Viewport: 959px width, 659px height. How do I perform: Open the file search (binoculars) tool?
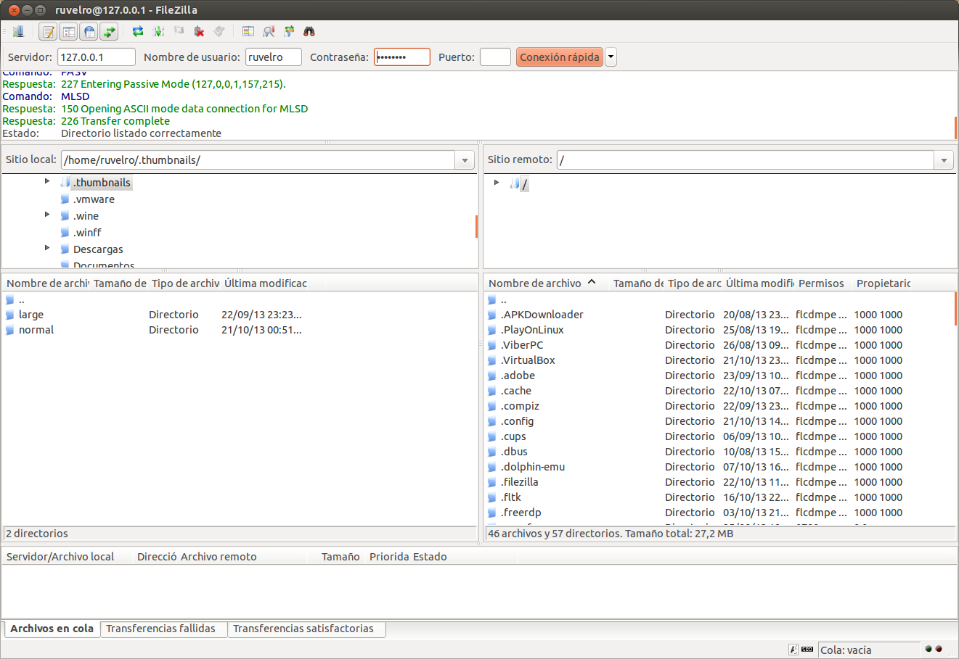point(309,31)
